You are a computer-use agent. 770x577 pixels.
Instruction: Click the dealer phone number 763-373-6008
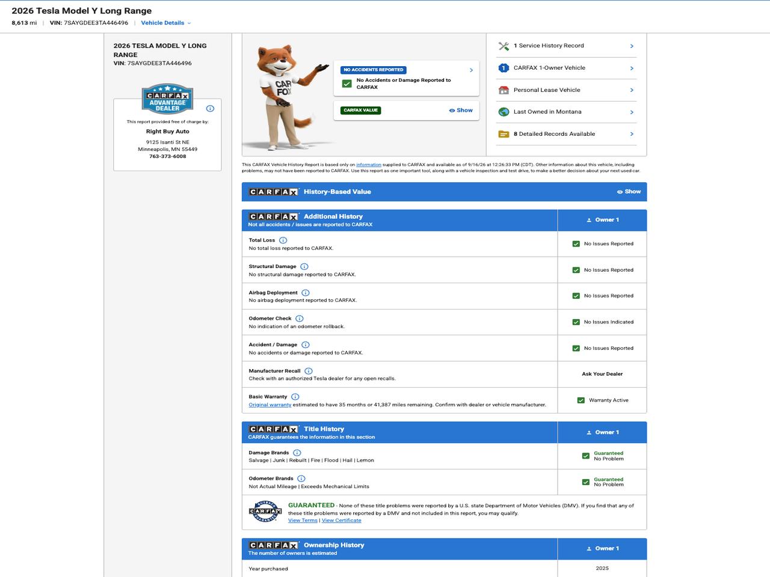tap(168, 156)
